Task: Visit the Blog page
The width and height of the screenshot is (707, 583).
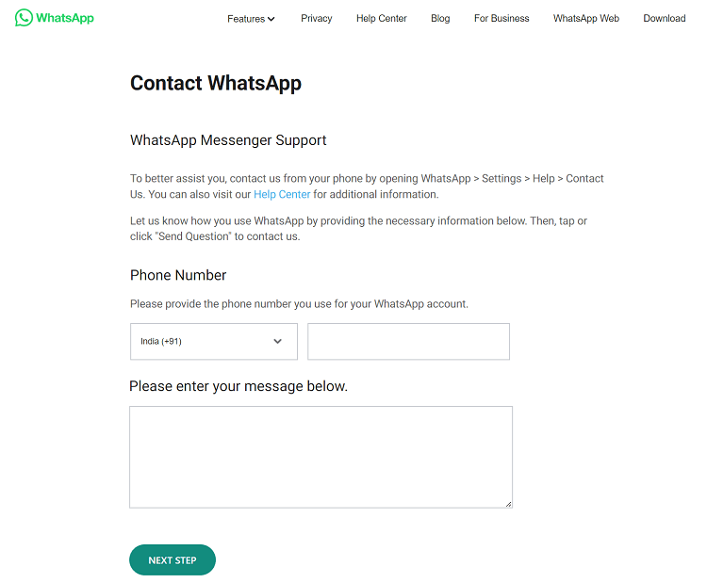Action: [440, 19]
